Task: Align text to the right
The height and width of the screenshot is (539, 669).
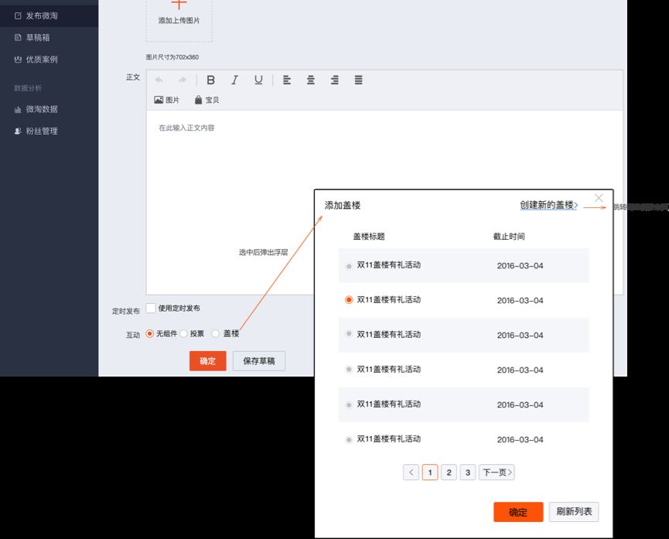Action: [334, 80]
